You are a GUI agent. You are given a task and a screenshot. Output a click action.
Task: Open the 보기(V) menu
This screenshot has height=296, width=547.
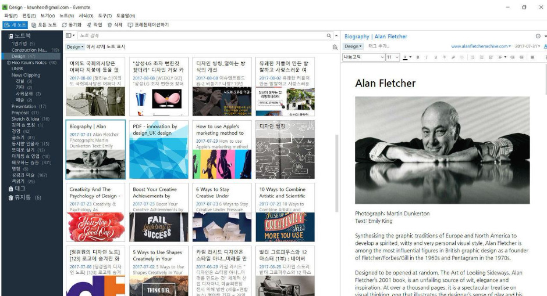48,16
